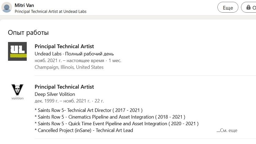This screenshot has height=144, width=256.
Task: Click the нояб. 2021 г. – настоящее время dates
Action: [69, 61]
